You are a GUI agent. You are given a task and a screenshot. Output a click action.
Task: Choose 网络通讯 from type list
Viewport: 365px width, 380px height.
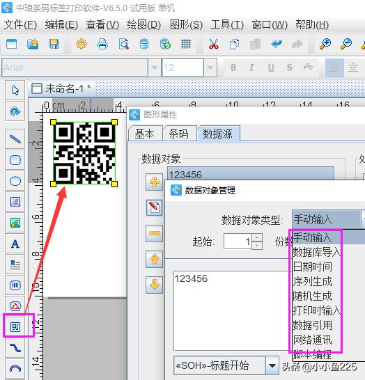(312, 340)
